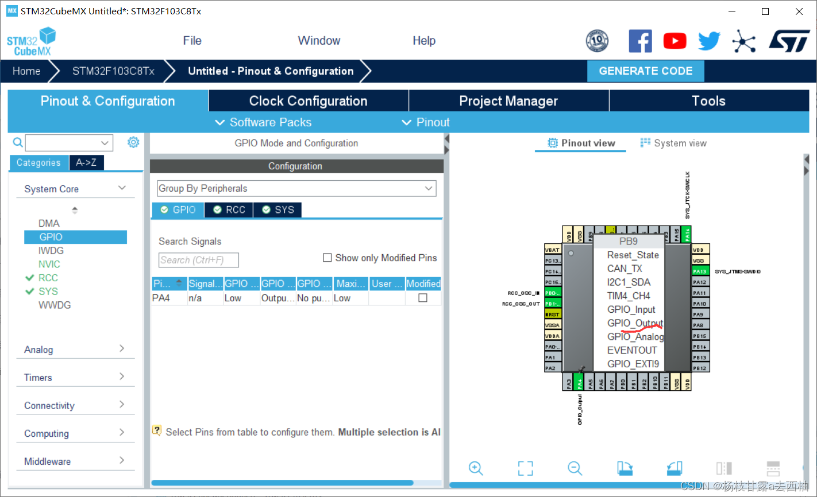Open the category search combo box arrow
Image resolution: width=817 pixels, height=497 pixels.
tap(105, 142)
